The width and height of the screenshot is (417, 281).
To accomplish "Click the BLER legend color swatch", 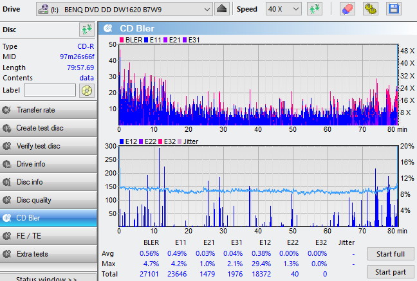I will 122,40.
